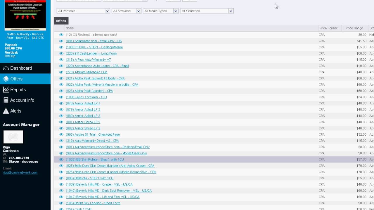This screenshot has width=374, height=210.
Task: Click eye icon for BB Skin Rotate offer
Action: point(61,160)
